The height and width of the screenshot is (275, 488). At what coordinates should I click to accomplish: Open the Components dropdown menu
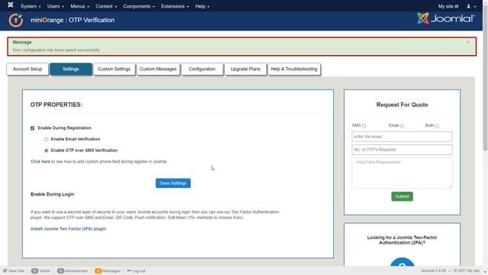139,6
